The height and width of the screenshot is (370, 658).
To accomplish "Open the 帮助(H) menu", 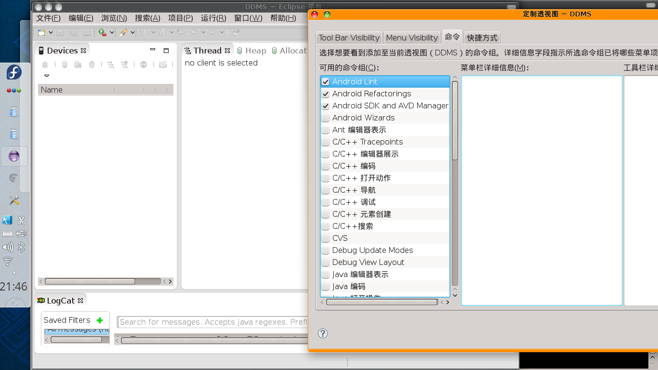I will click(283, 18).
